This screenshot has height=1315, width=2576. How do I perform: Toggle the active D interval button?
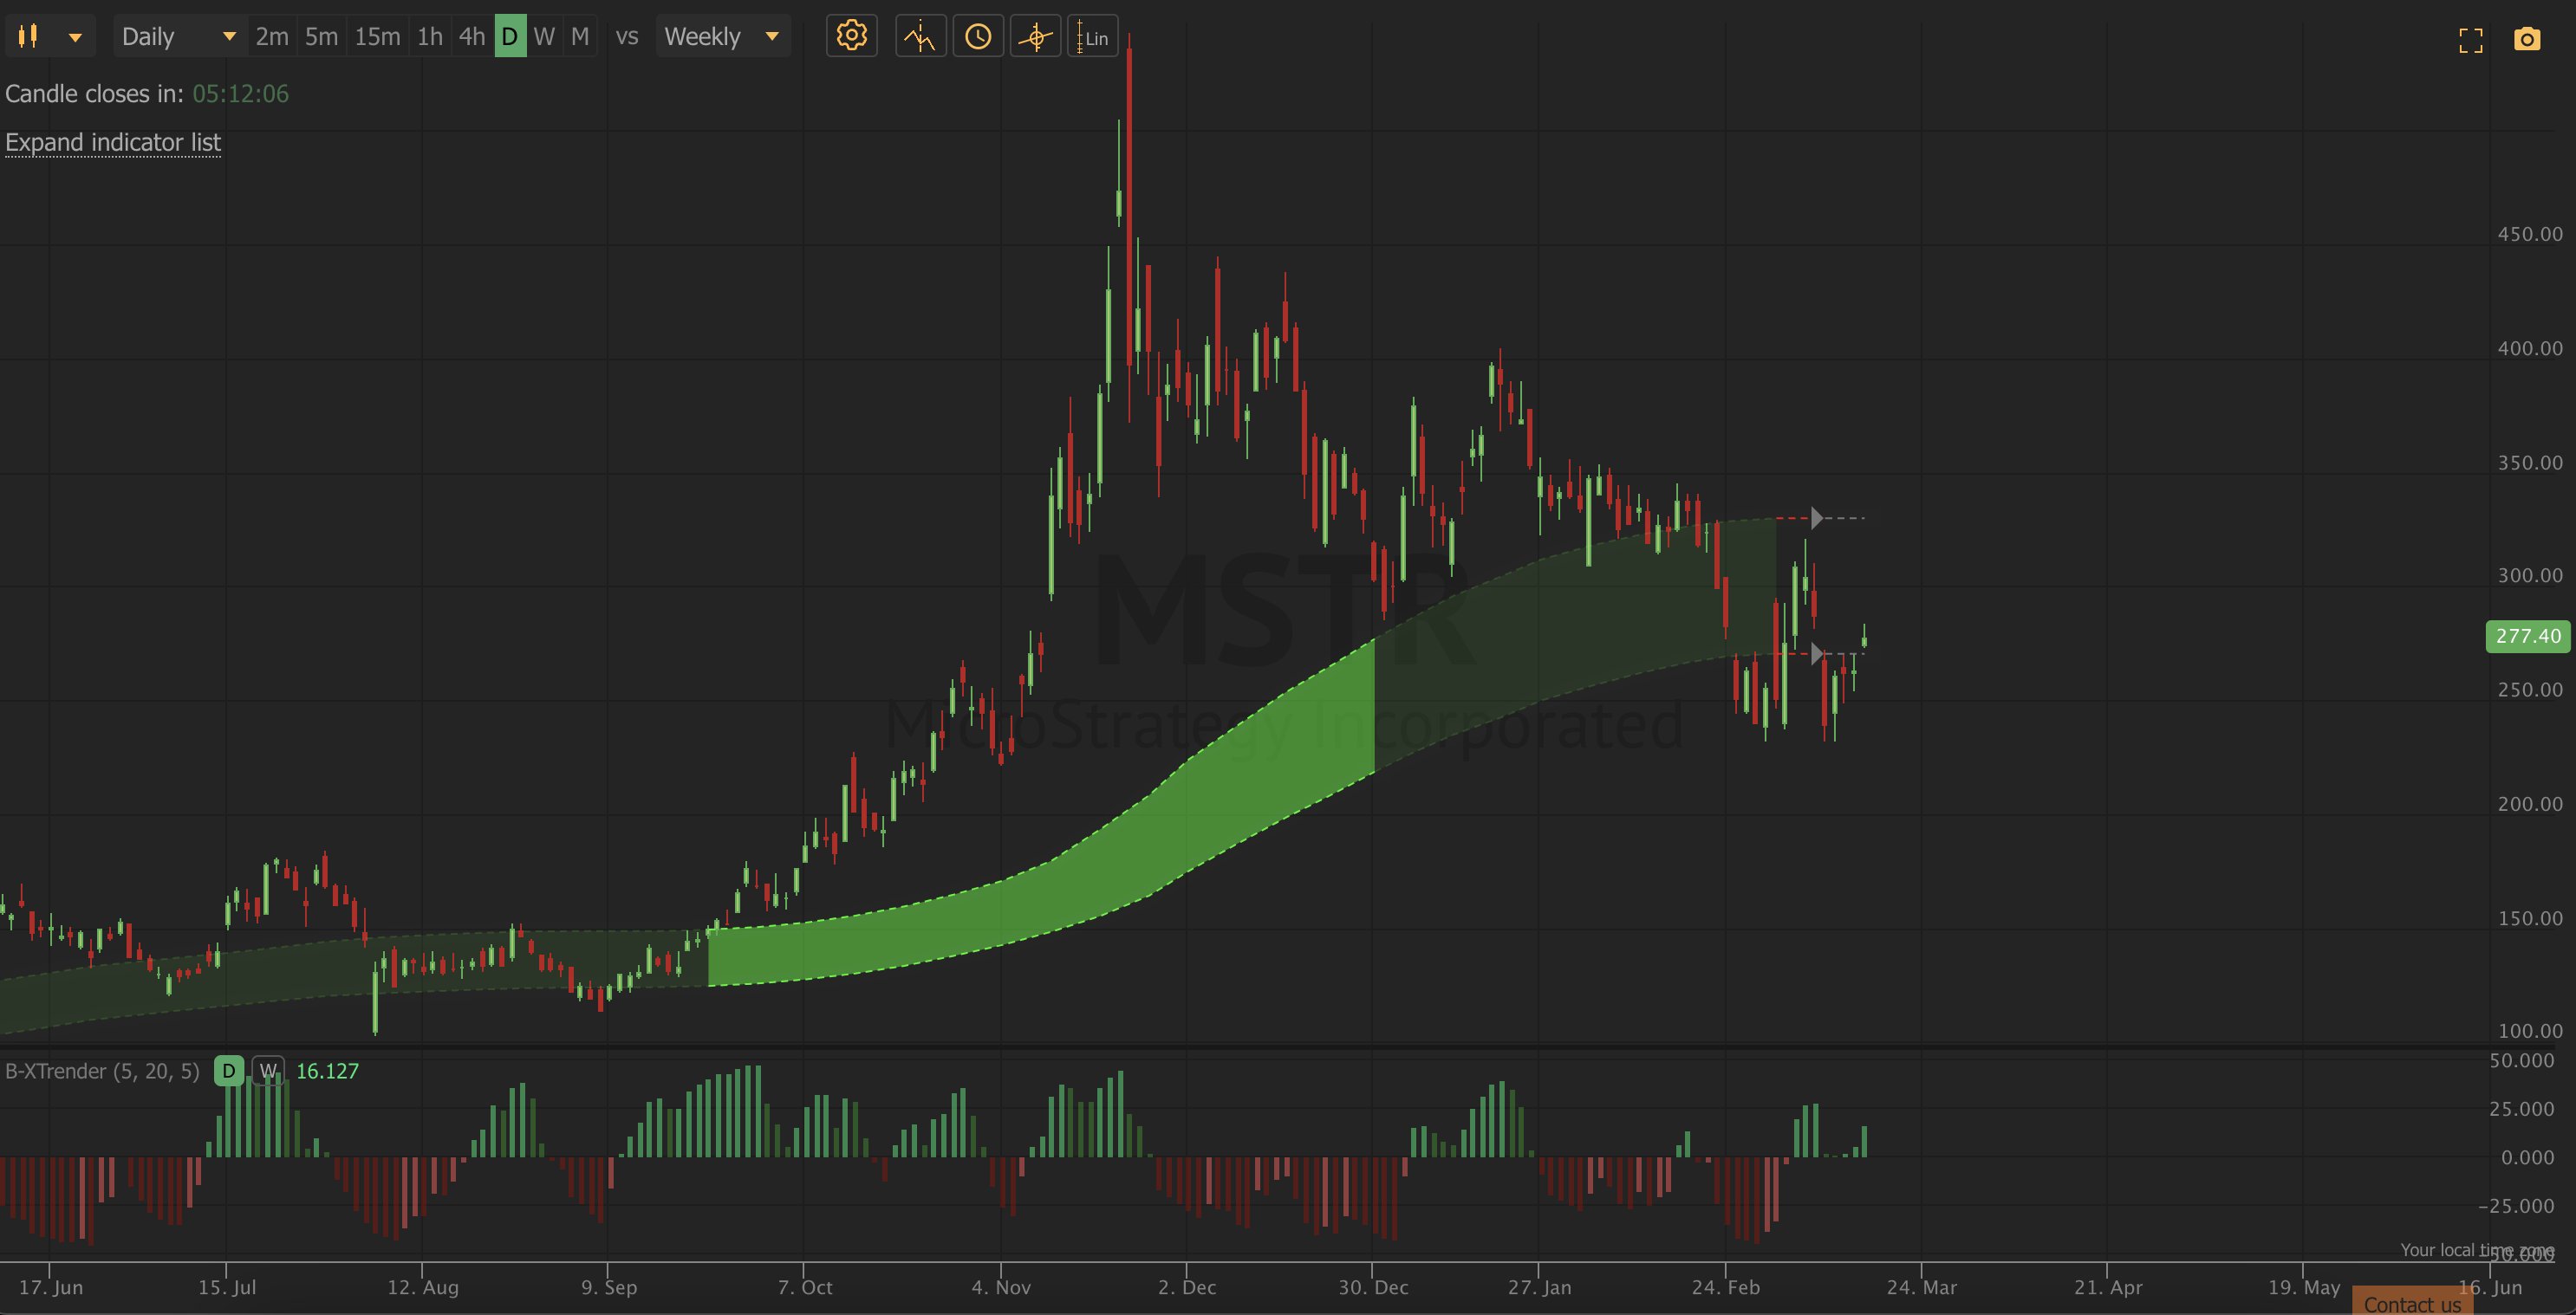coord(510,37)
